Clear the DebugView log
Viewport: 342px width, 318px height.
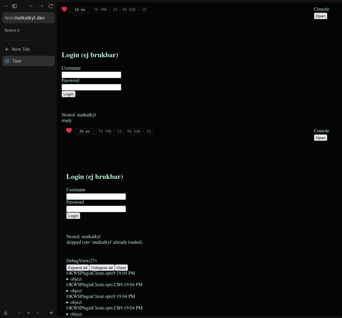[x=121, y=268]
